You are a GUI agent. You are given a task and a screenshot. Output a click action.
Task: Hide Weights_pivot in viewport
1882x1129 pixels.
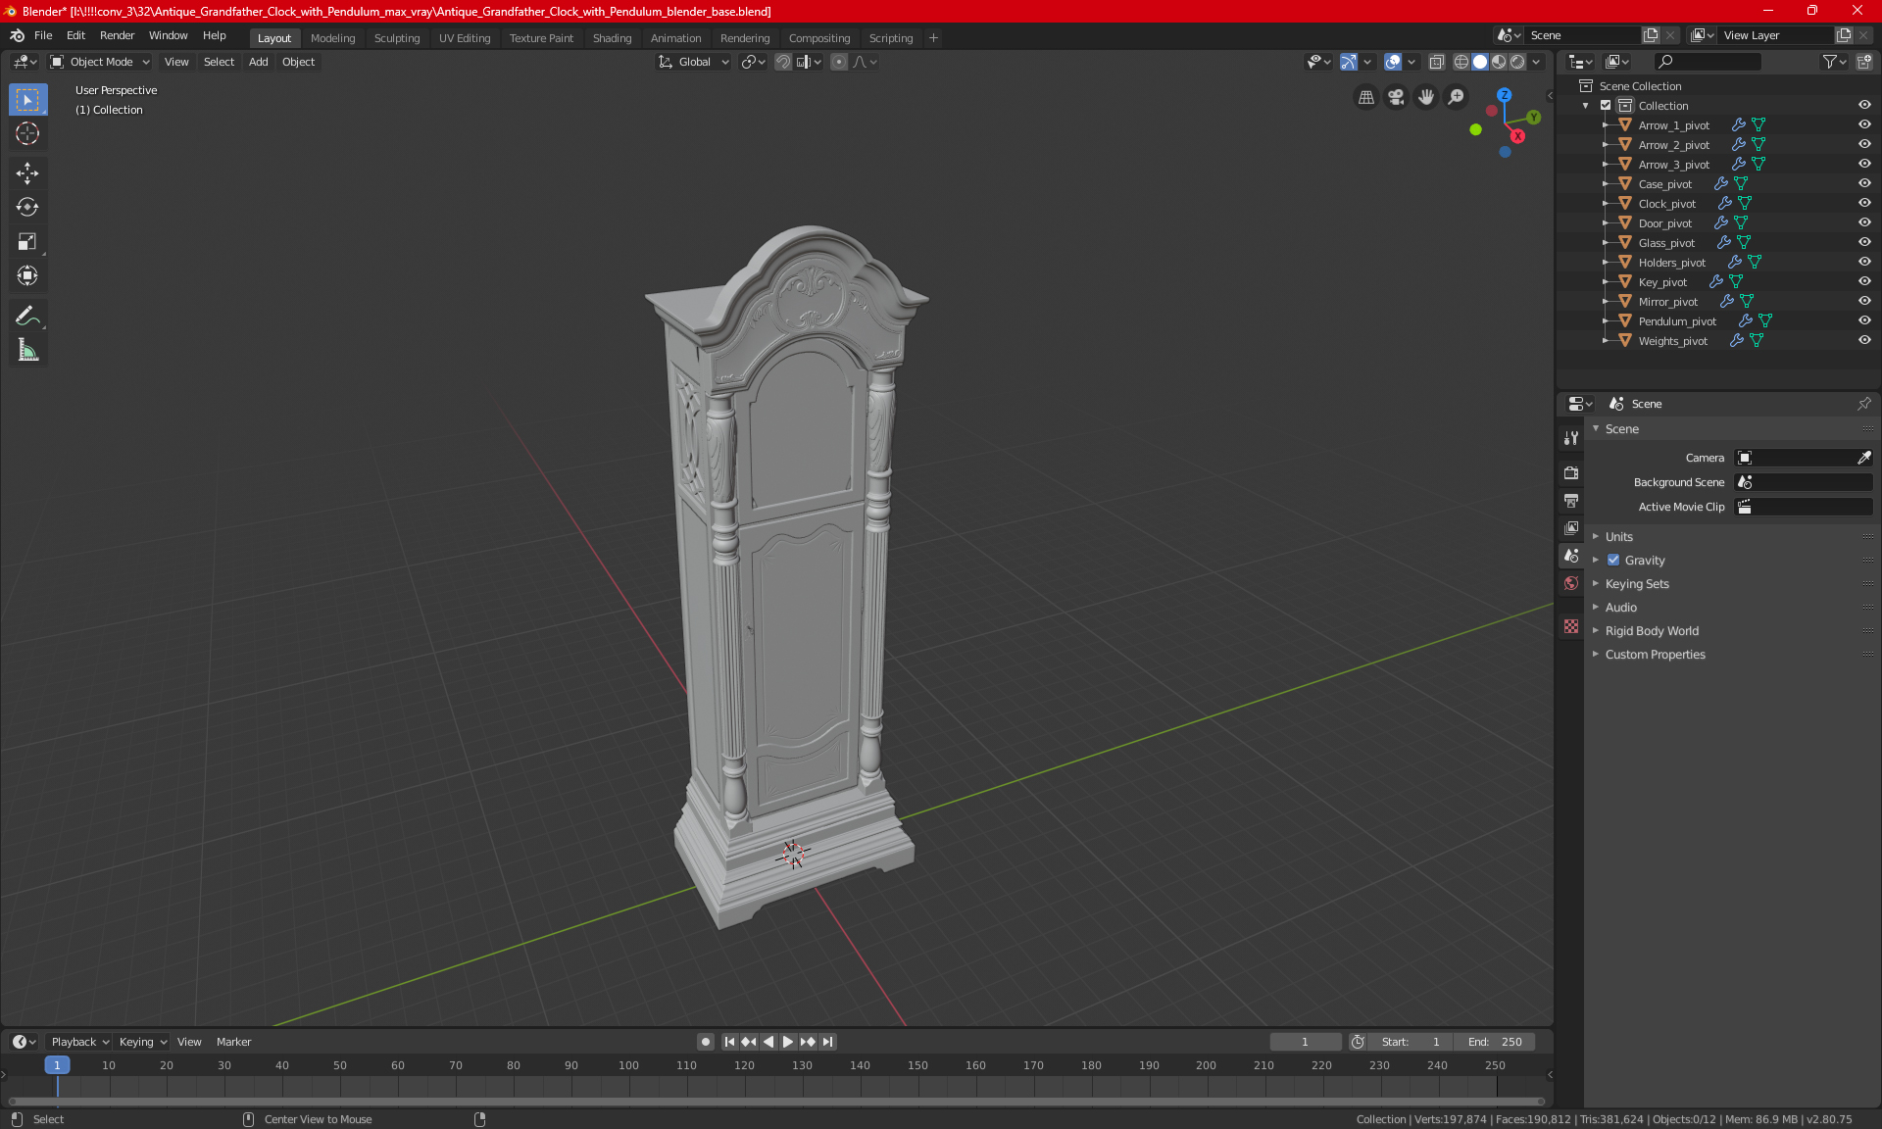click(1864, 340)
